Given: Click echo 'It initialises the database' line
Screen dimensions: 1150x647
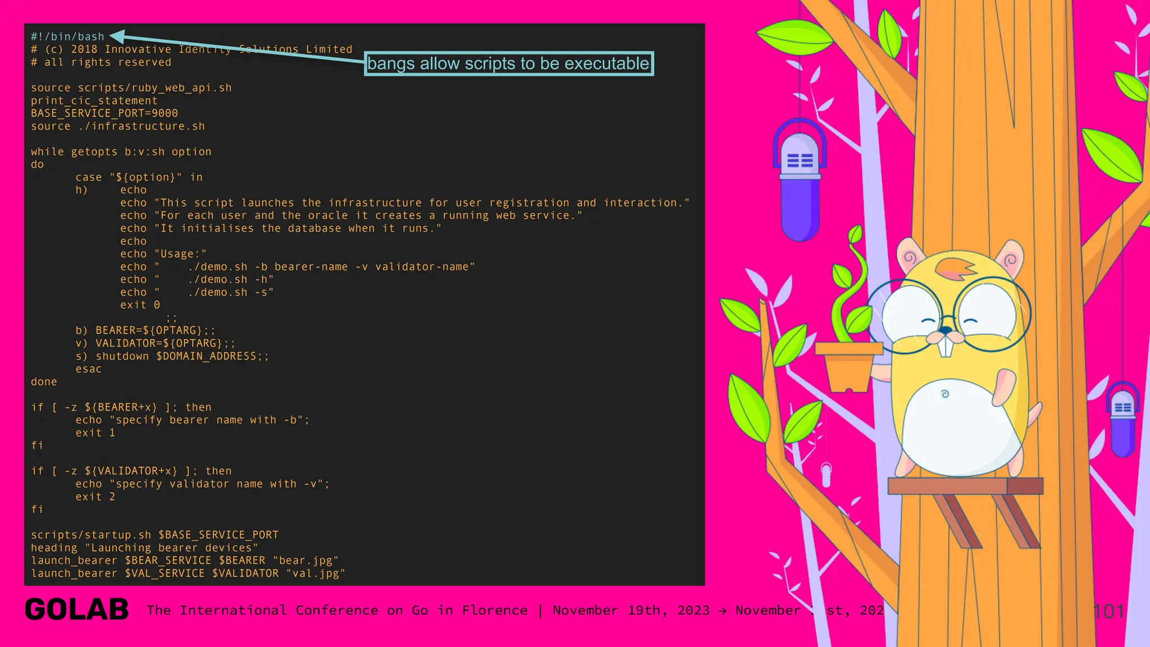Looking at the screenshot, I should [281, 229].
